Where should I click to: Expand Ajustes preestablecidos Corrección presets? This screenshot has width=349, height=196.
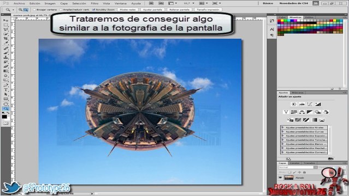[x=283, y=152]
